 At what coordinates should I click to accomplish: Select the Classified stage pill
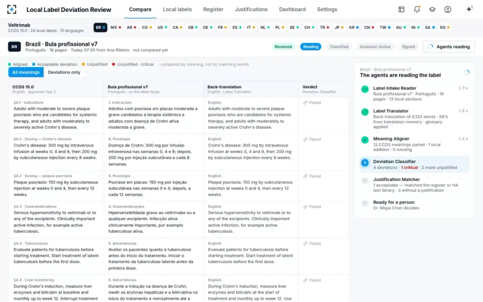click(339, 47)
